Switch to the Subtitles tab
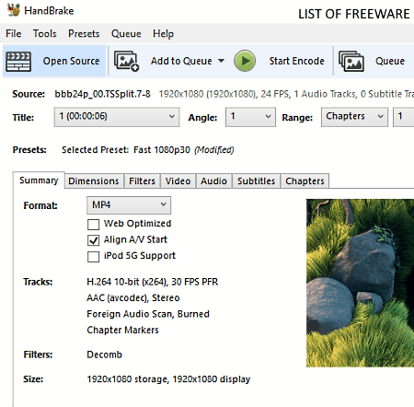The width and height of the screenshot is (414, 407). pyautogui.click(x=256, y=181)
